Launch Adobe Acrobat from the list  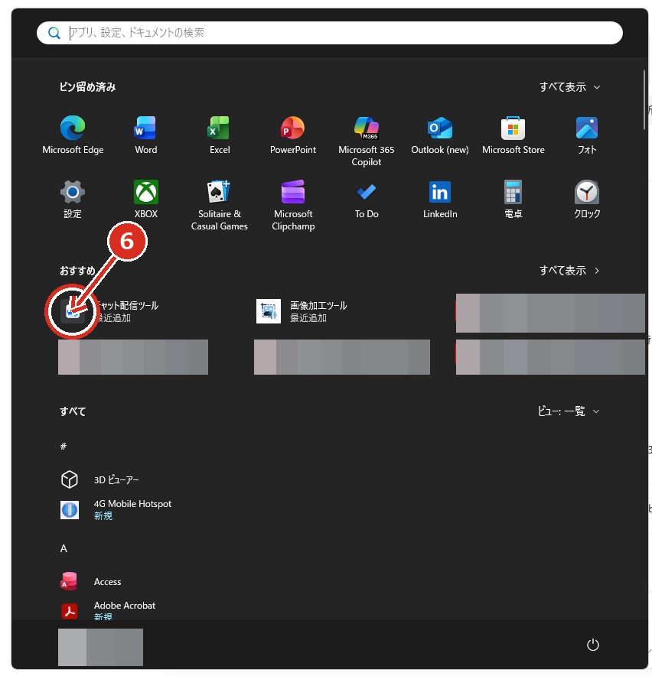(108, 610)
